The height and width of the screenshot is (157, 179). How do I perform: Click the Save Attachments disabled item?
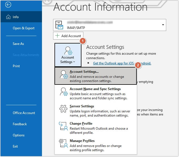pos(26,55)
